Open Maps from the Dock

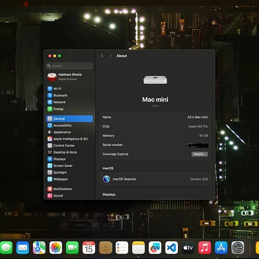pyautogui.click(x=39, y=247)
